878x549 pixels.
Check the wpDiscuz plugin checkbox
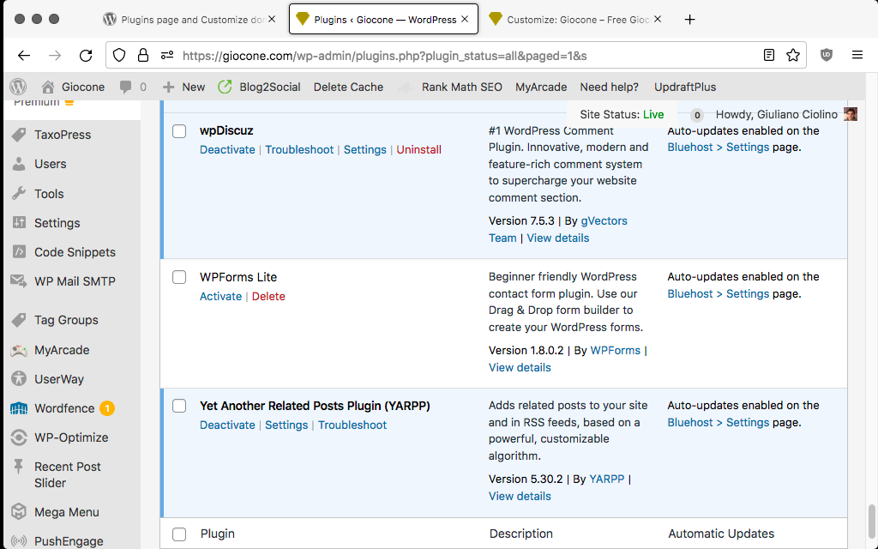pos(179,131)
